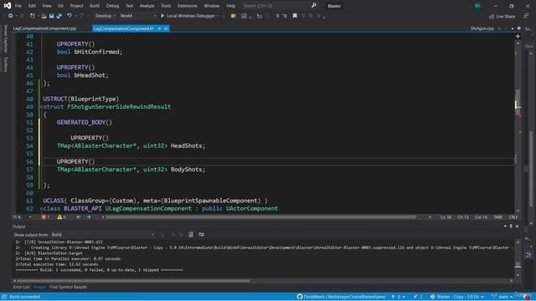The height and width of the screenshot is (301, 536).
Task: Open the GitHub repository MultiplayerCourseBlasterGame link
Action: (341, 297)
